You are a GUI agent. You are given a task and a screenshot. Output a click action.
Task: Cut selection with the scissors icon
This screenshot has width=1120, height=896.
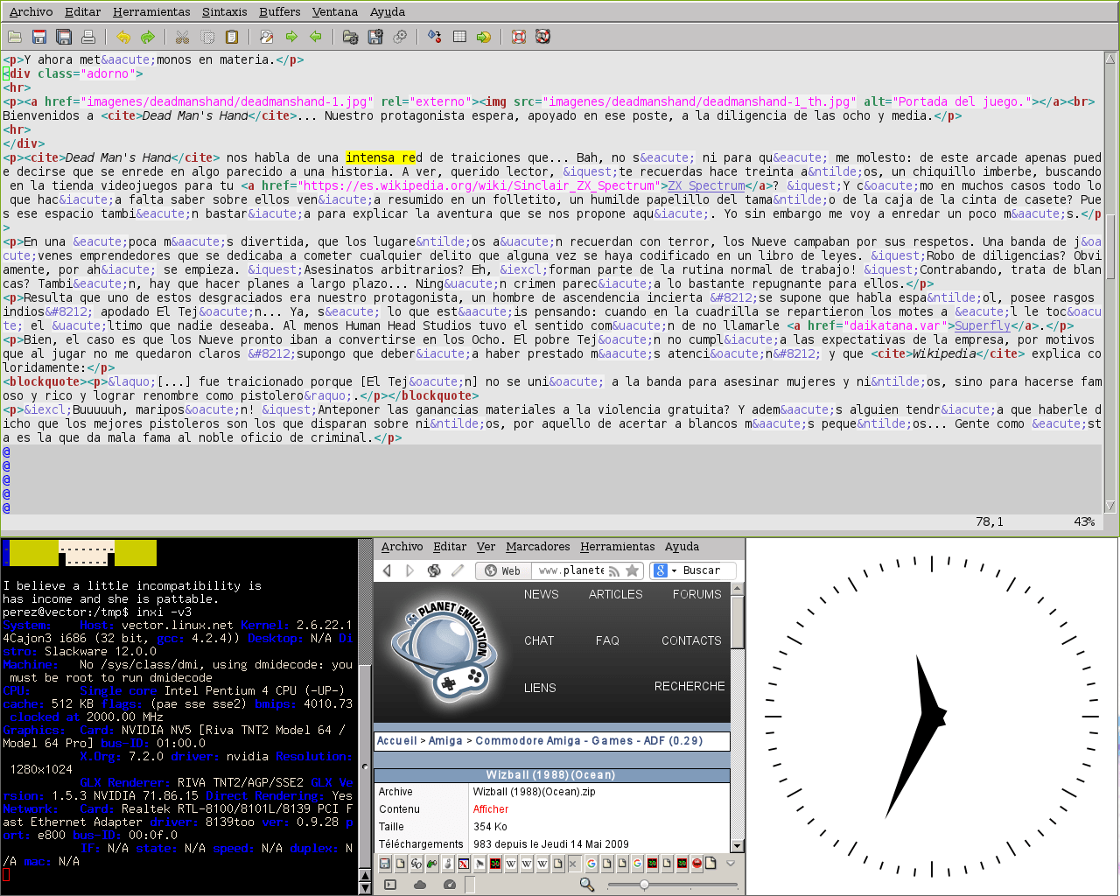[x=183, y=37]
